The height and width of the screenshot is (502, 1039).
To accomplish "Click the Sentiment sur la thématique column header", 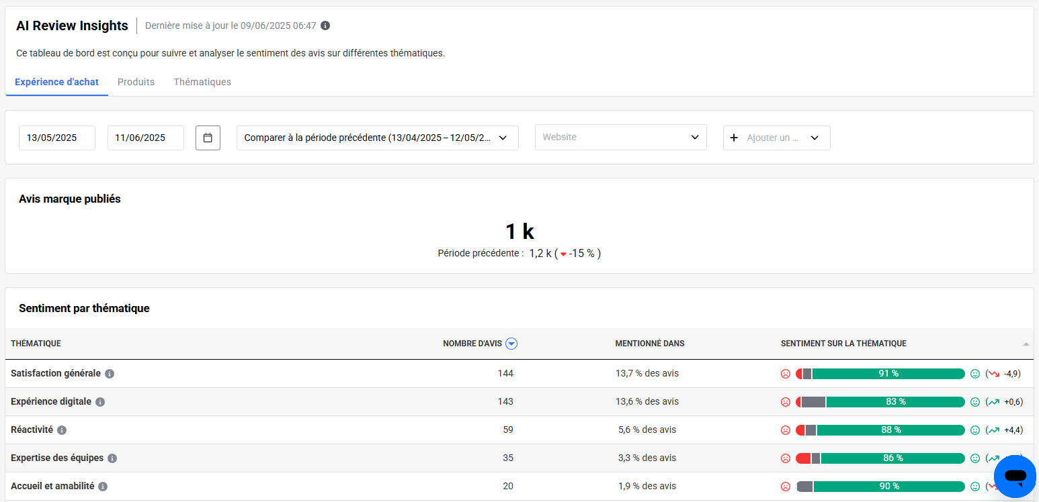I will pyautogui.click(x=843, y=344).
